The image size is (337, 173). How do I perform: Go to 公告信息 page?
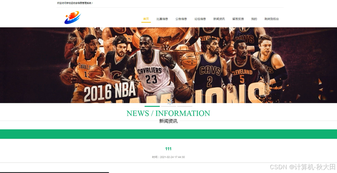coord(181,19)
